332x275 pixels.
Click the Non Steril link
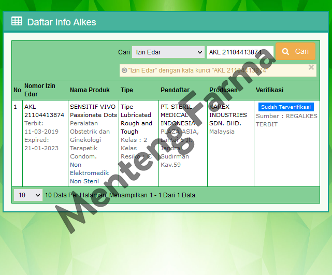[x=84, y=181]
